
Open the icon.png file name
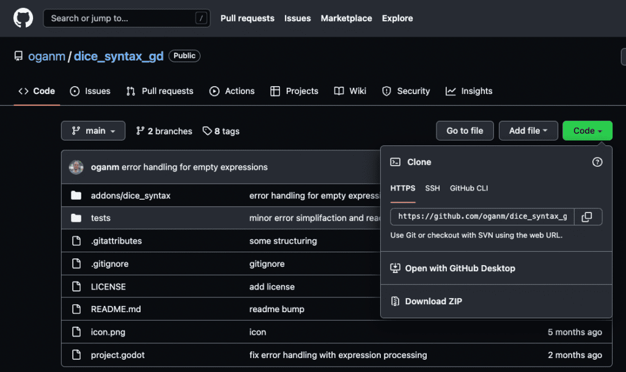[108, 332]
